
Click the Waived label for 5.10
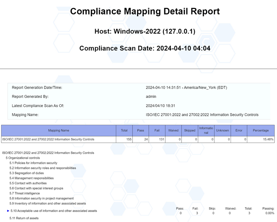pyautogui.click(x=231, y=208)
